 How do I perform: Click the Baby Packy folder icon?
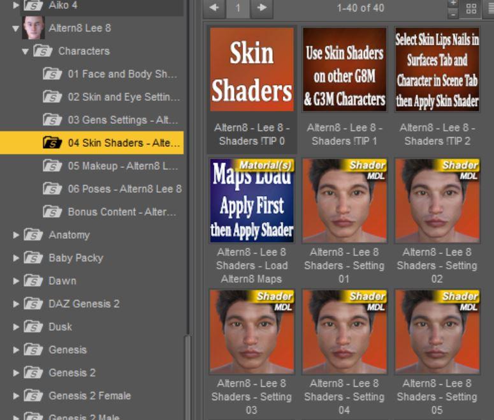tap(33, 257)
